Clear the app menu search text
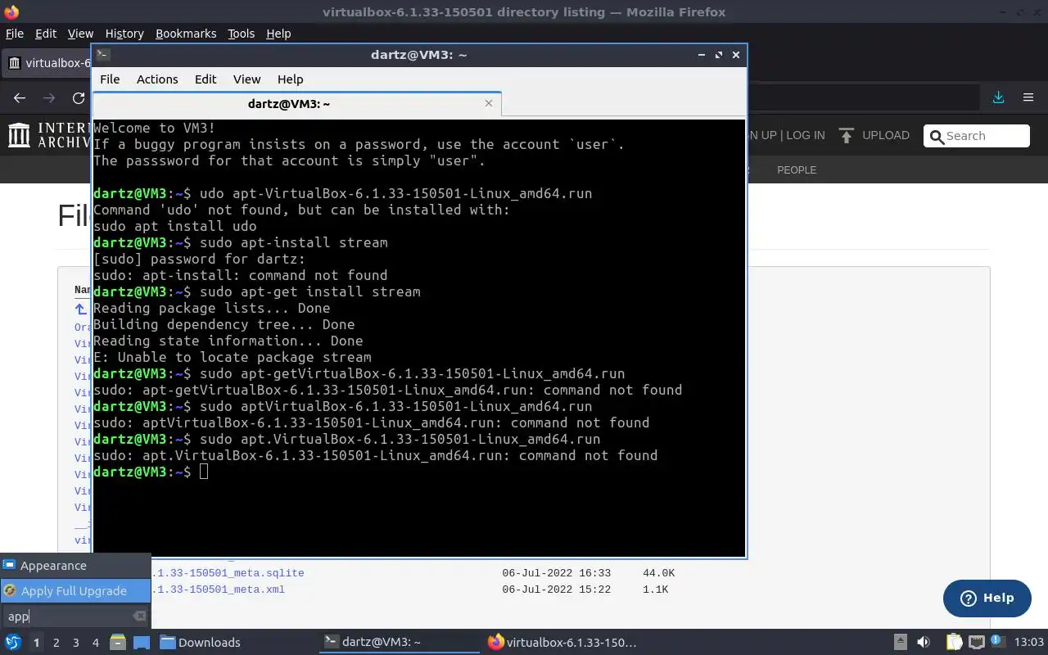 (x=139, y=616)
